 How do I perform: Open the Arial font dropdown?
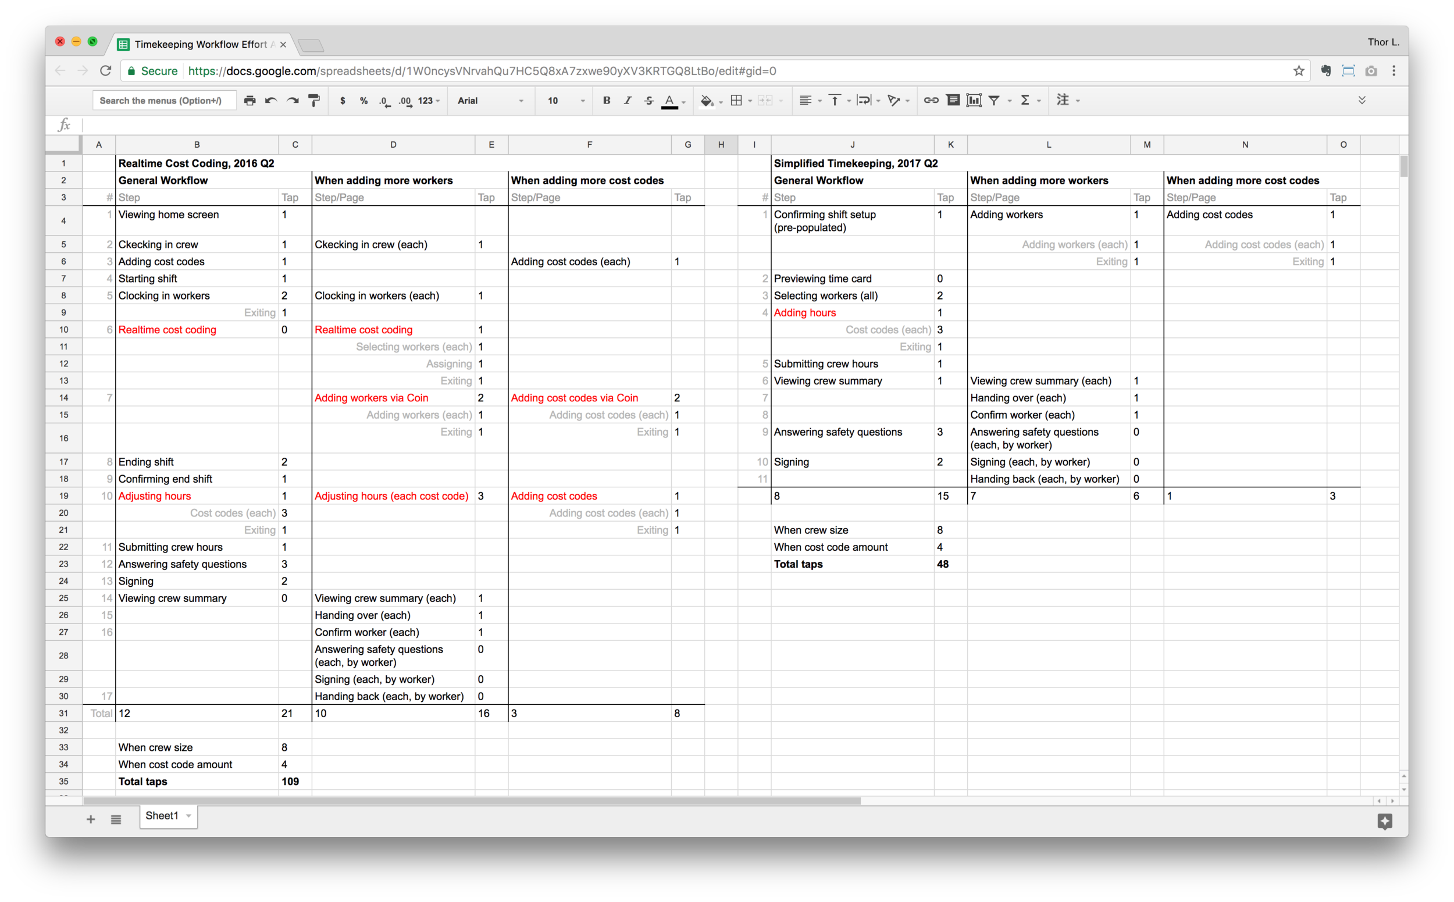point(490,101)
